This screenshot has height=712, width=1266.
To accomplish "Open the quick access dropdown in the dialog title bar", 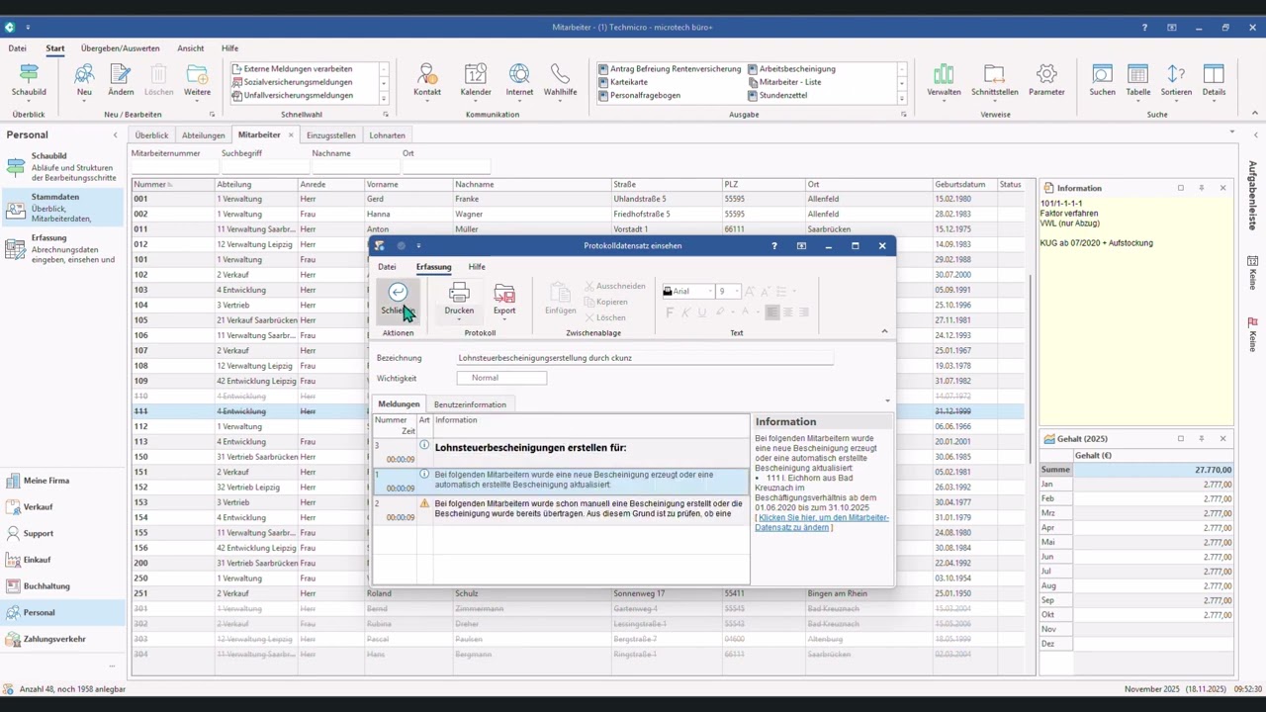I will [x=418, y=246].
